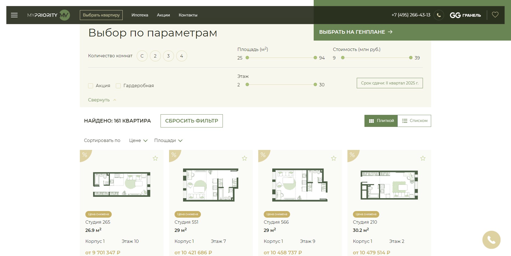Open Срок сдачи quarter selector

390,83
